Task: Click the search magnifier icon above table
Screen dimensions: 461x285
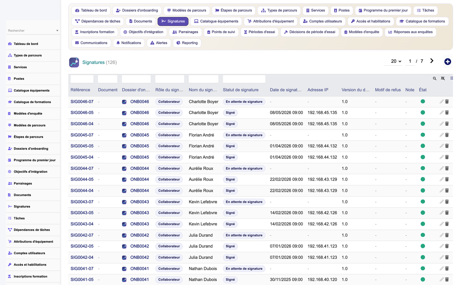Action: [435, 78]
